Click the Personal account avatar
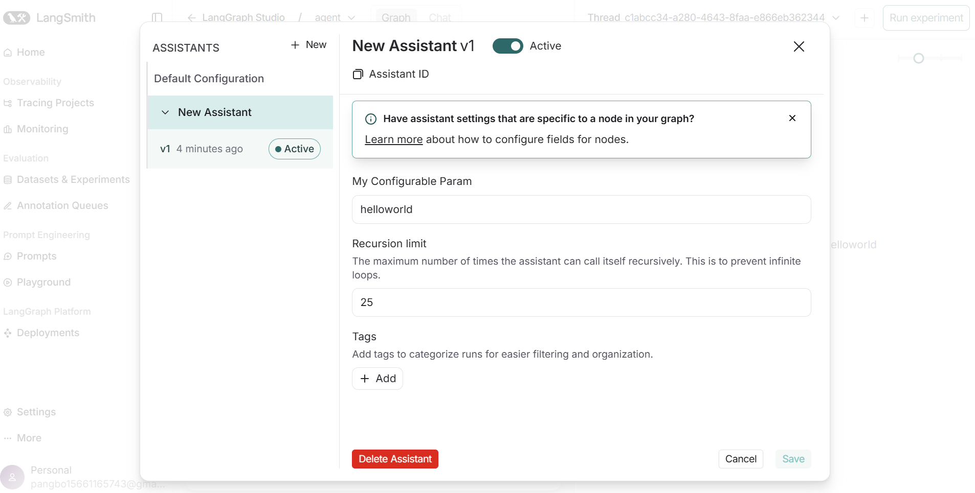 pyautogui.click(x=12, y=477)
